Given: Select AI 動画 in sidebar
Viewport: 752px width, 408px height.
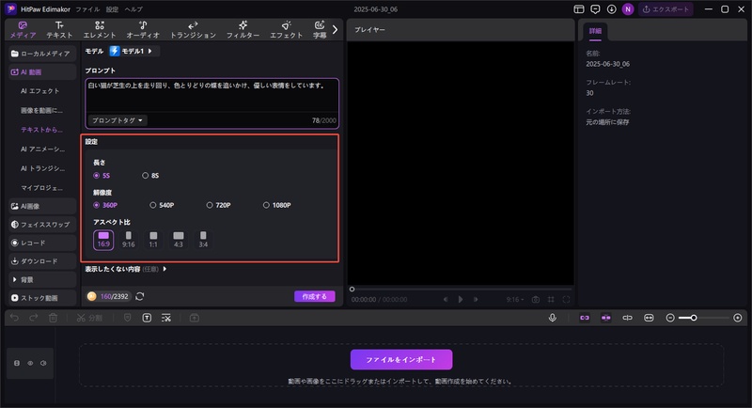Looking at the screenshot, I should [42, 71].
